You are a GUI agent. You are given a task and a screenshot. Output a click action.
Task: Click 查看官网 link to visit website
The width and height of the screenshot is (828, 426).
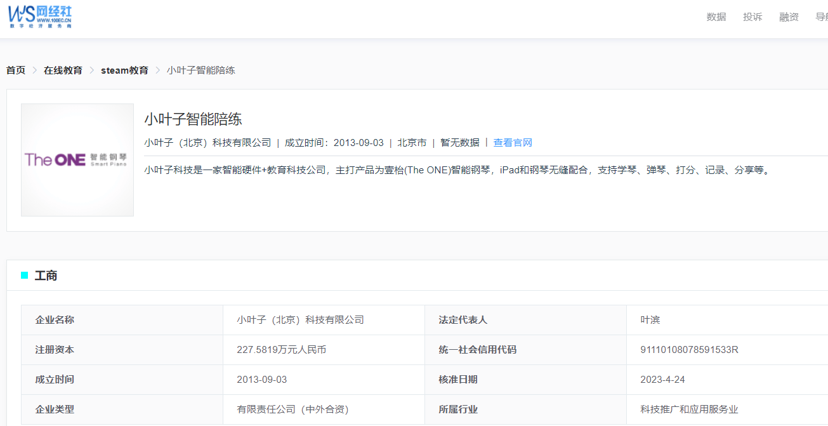tap(513, 143)
